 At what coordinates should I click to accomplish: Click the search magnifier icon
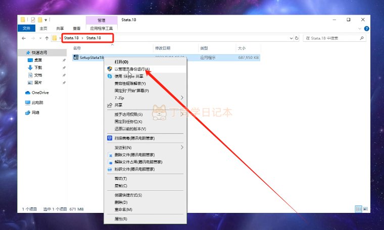pyautogui.click(x=362, y=38)
